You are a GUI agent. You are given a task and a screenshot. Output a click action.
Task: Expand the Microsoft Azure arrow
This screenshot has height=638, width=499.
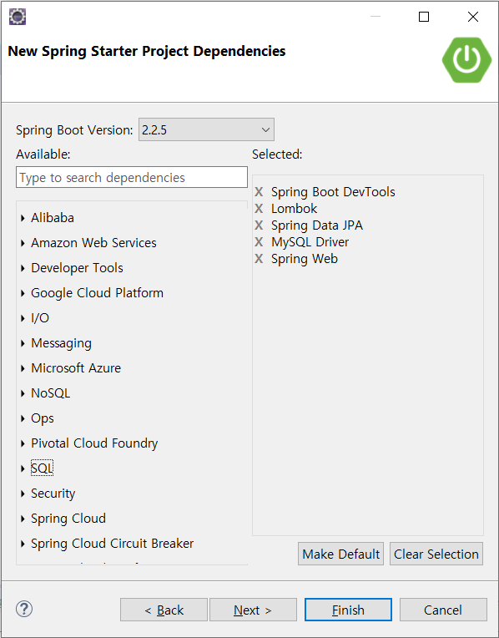23,368
